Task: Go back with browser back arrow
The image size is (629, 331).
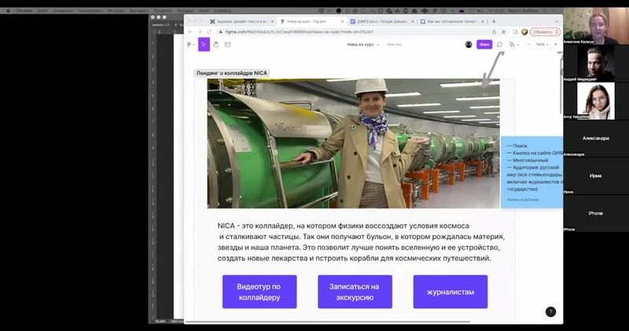Action: point(190,31)
